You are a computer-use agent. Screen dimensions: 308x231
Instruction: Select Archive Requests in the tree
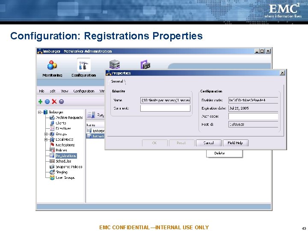tap(69, 118)
